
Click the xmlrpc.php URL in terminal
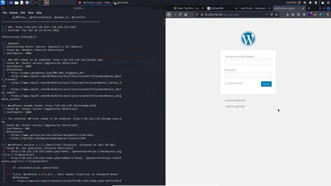coord(78,60)
